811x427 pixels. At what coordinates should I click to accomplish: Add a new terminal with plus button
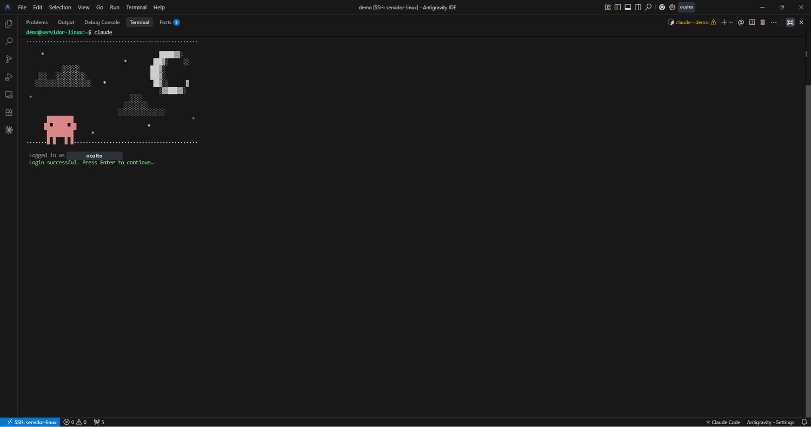coord(724,22)
